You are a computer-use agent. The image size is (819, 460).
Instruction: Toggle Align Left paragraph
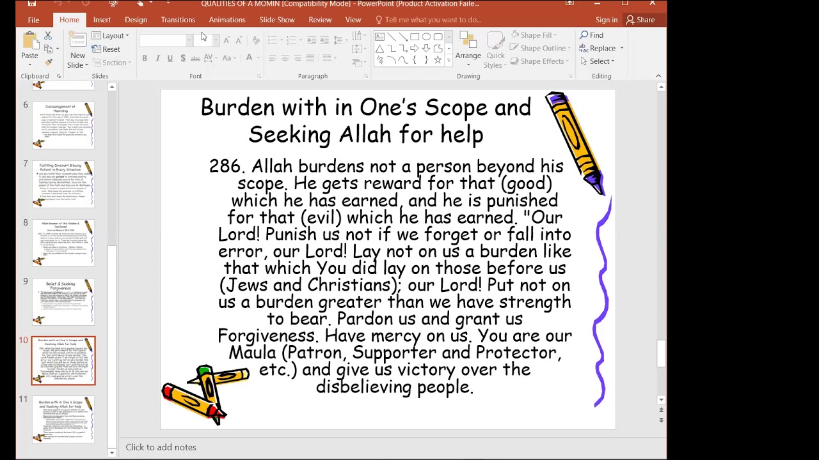point(272,58)
